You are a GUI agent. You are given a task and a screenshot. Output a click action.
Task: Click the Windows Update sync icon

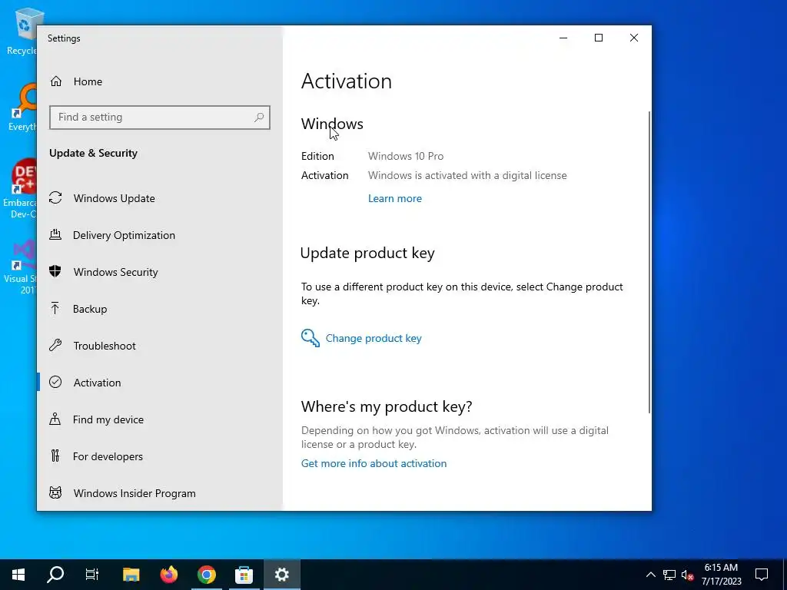pyautogui.click(x=55, y=198)
